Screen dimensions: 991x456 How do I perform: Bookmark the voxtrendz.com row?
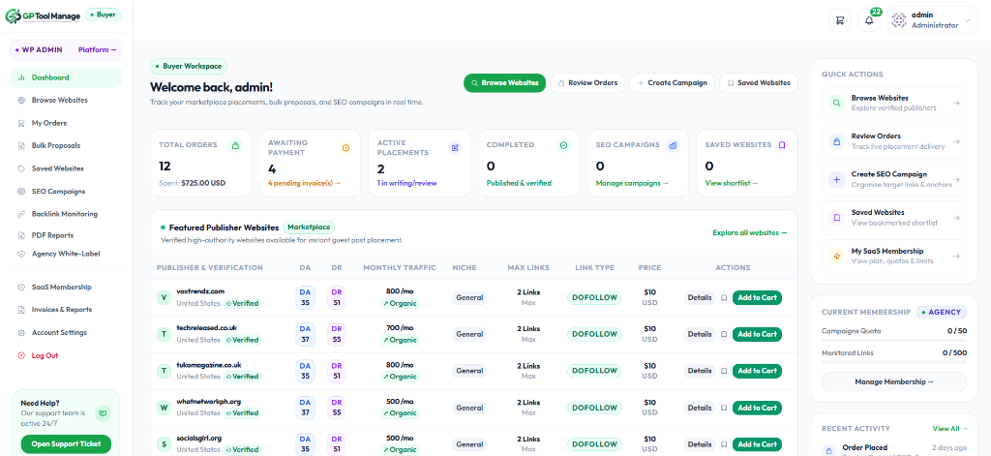(724, 298)
